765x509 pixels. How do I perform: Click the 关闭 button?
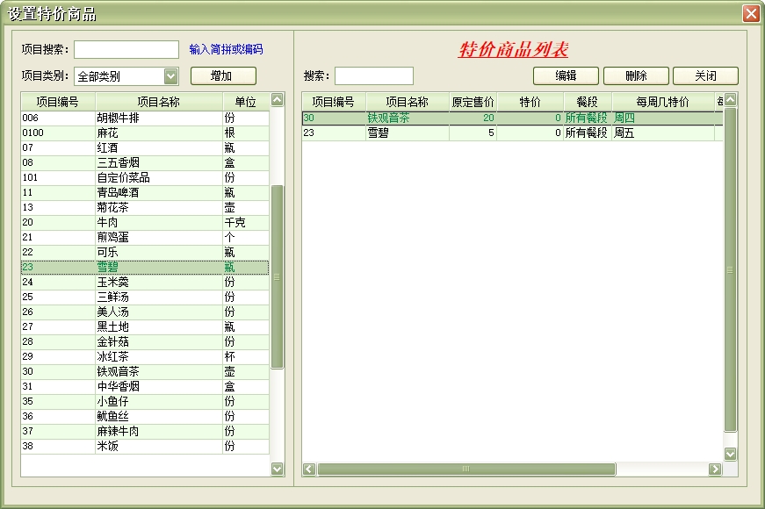(x=705, y=76)
